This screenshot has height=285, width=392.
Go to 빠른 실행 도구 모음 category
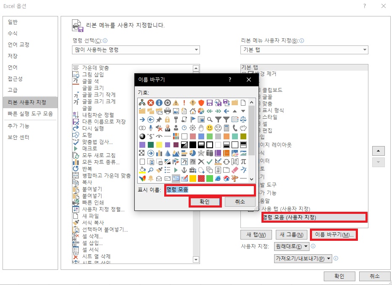click(30, 114)
